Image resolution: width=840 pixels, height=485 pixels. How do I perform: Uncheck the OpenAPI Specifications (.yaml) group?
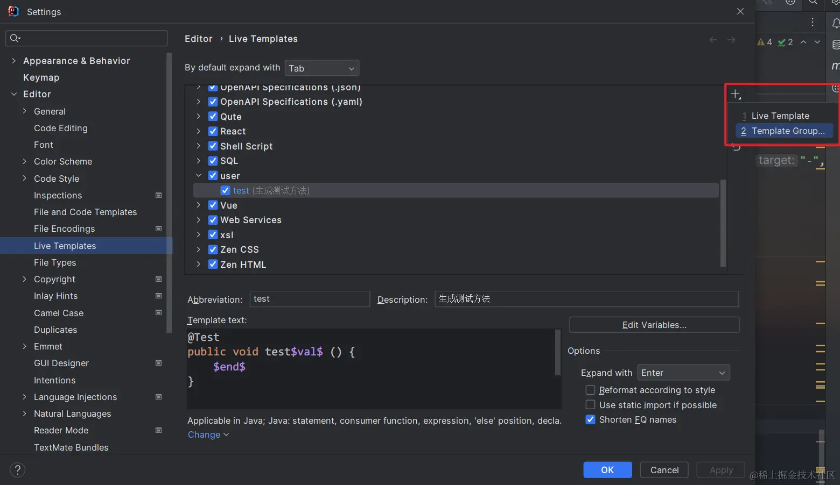(x=213, y=102)
